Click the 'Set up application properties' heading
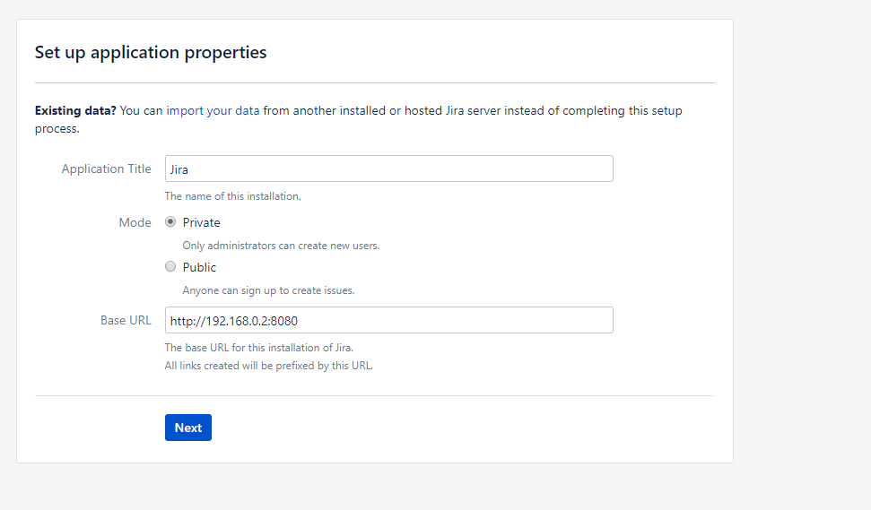Screen dimensions: 871x510 (151, 52)
